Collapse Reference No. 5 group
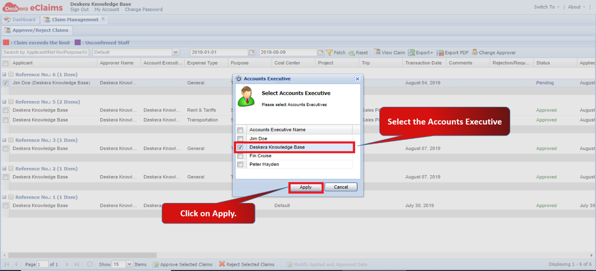 pos(4,102)
